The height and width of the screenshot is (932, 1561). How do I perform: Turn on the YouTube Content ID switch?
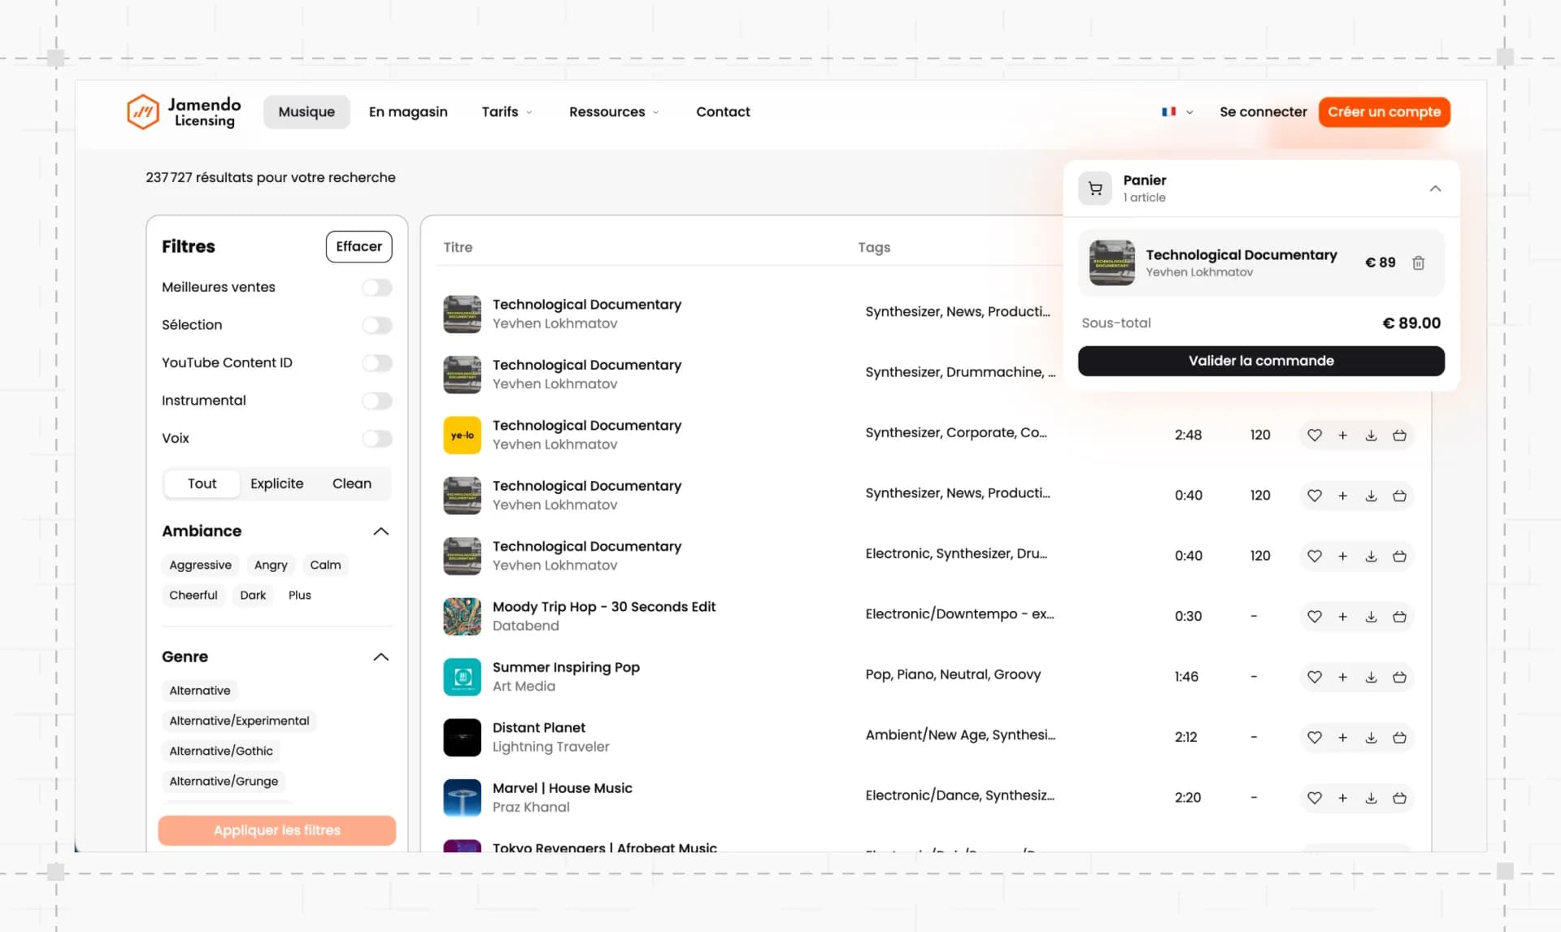(x=377, y=363)
